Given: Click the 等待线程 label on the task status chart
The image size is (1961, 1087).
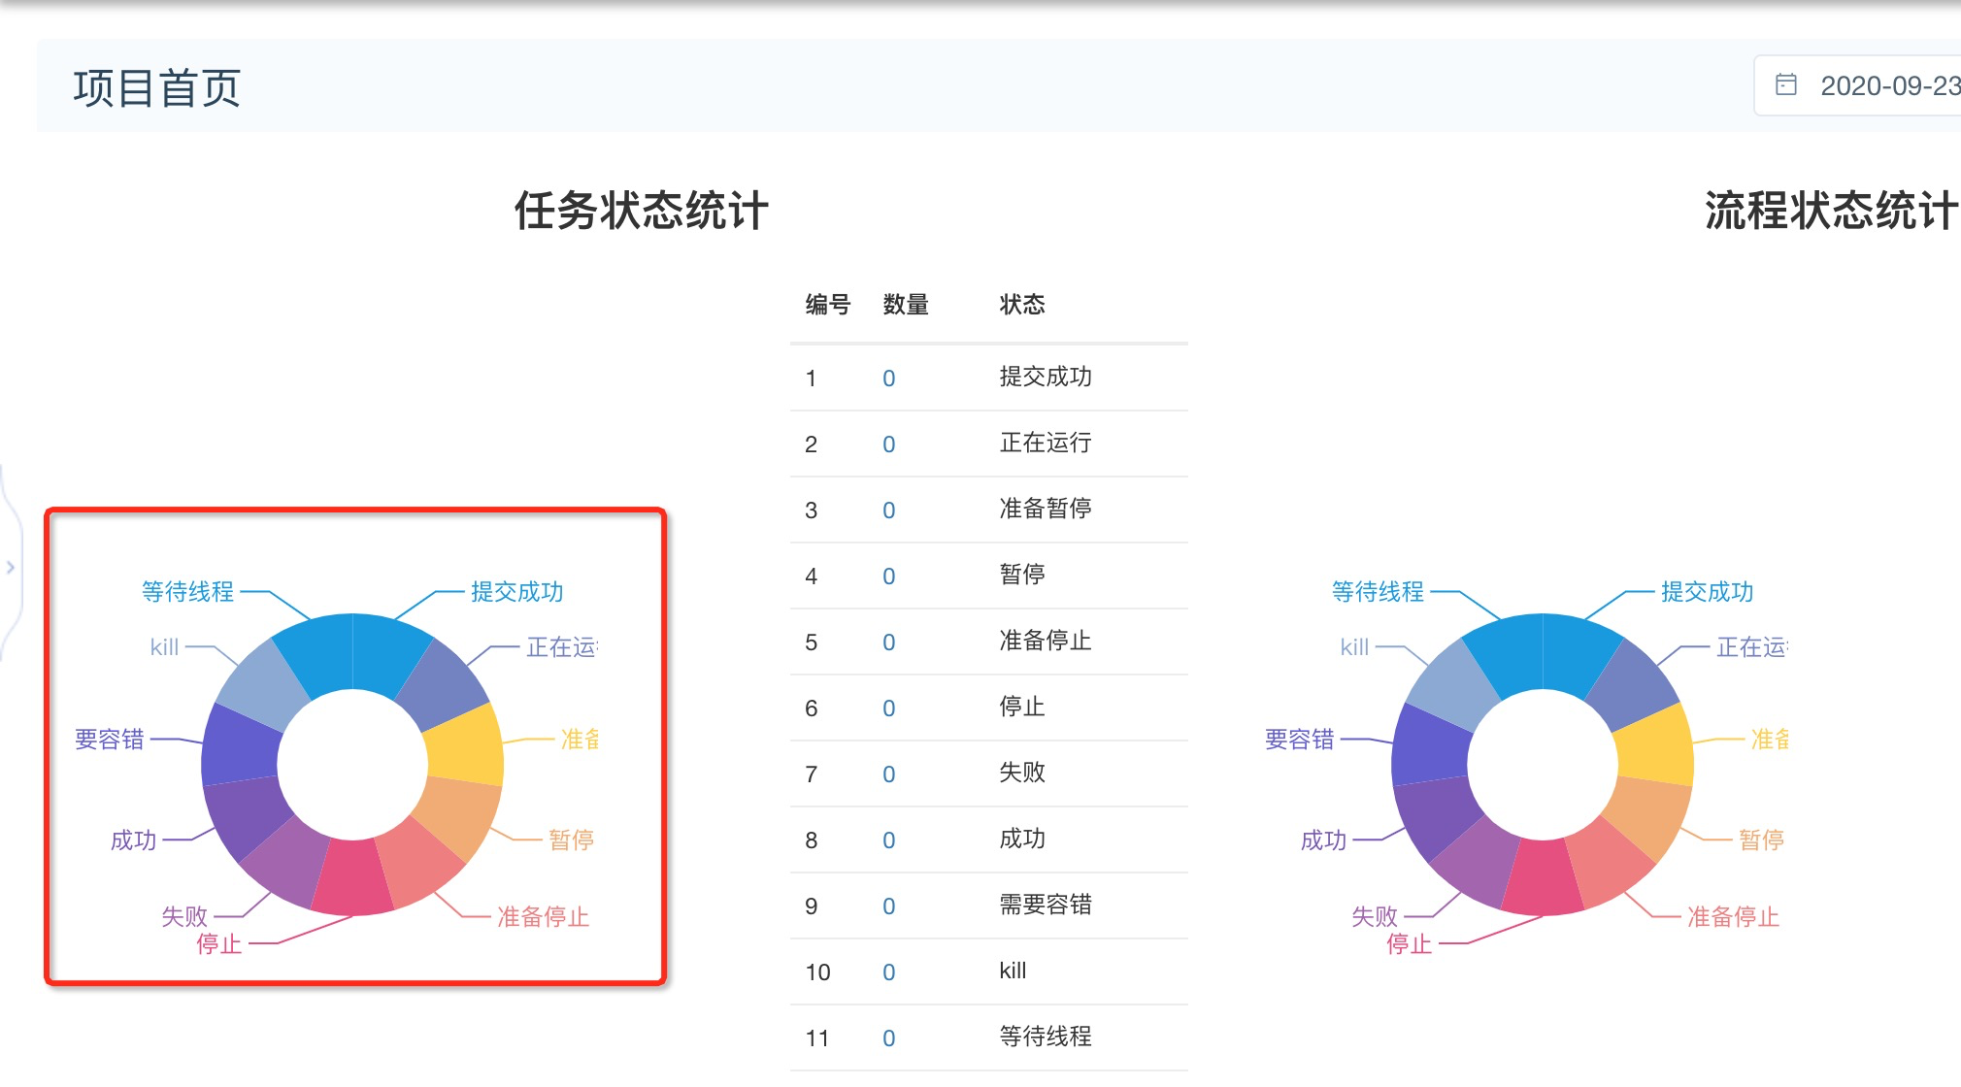Looking at the screenshot, I should pos(187,590).
